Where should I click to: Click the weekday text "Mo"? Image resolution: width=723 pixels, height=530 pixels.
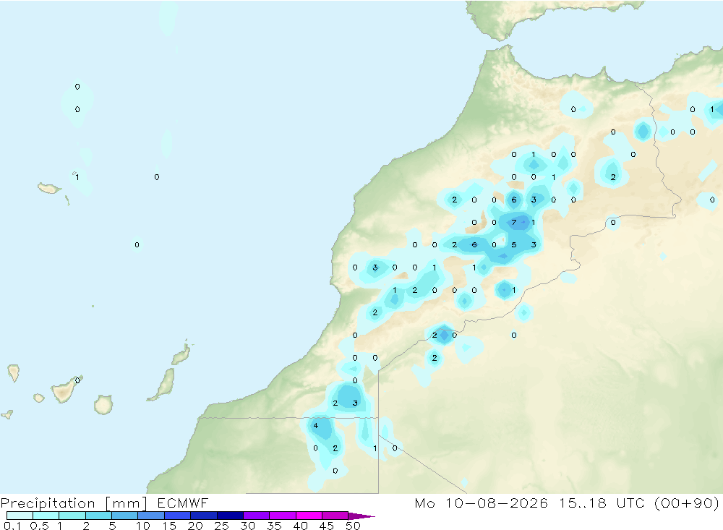[x=424, y=503]
